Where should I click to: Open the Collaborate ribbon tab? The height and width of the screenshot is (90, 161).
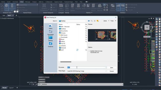(x=49, y=2)
